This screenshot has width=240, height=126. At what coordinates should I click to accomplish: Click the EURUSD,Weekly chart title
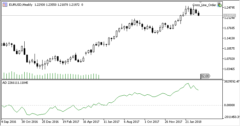point(21,5)
